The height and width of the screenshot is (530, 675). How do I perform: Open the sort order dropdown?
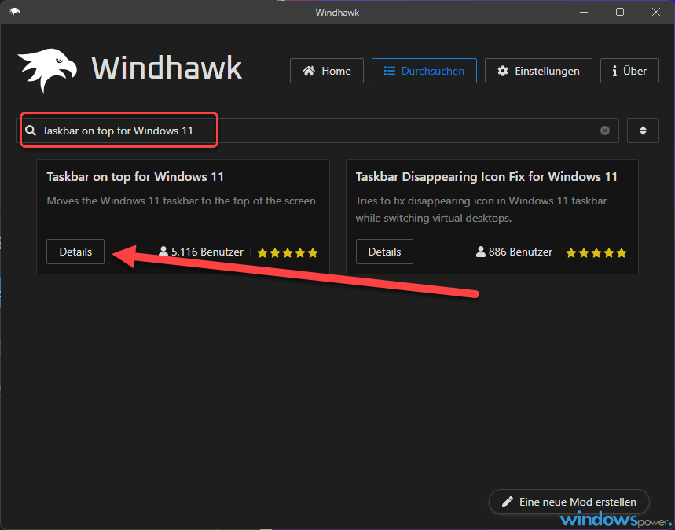[643, 131]
